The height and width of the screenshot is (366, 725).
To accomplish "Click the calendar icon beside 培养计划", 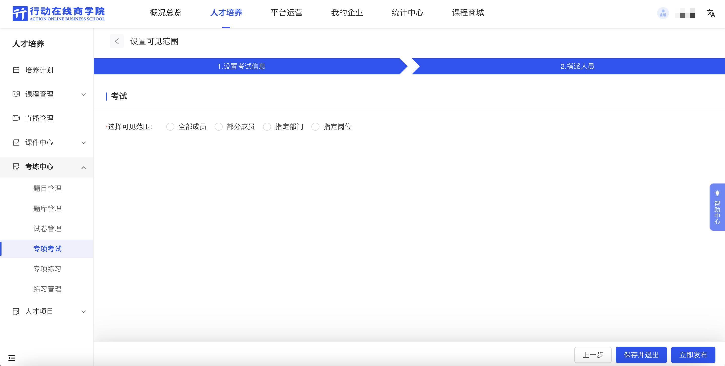I will [x=16, y=70].
